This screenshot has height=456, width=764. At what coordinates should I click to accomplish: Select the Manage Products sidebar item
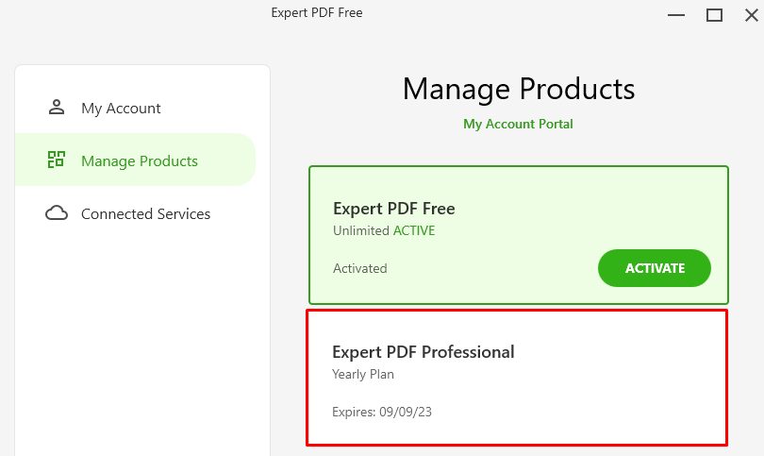point(135,160)
